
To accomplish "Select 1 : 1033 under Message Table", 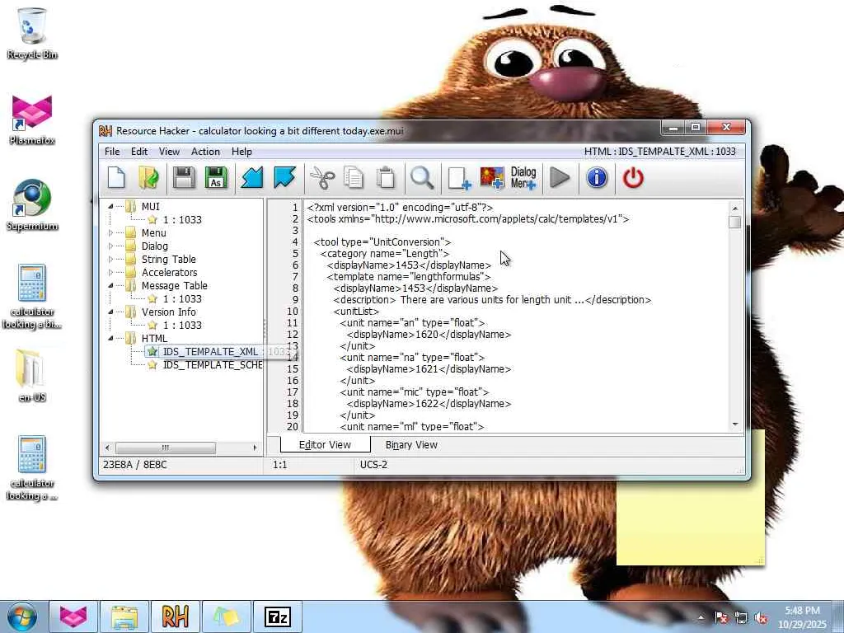I will [182, 298].
